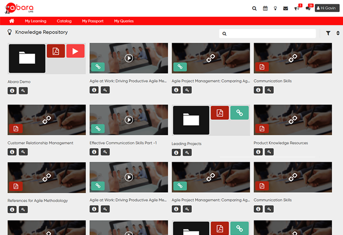Click key icon under first Agile Project Management

click(x=187, y=90)
